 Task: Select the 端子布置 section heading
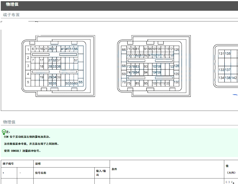(x=11, y=14)
